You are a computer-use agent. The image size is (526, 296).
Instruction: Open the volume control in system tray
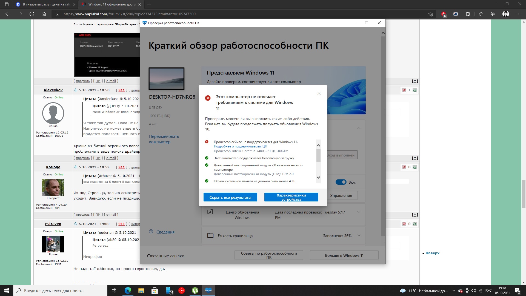click(x=474, y=291)
